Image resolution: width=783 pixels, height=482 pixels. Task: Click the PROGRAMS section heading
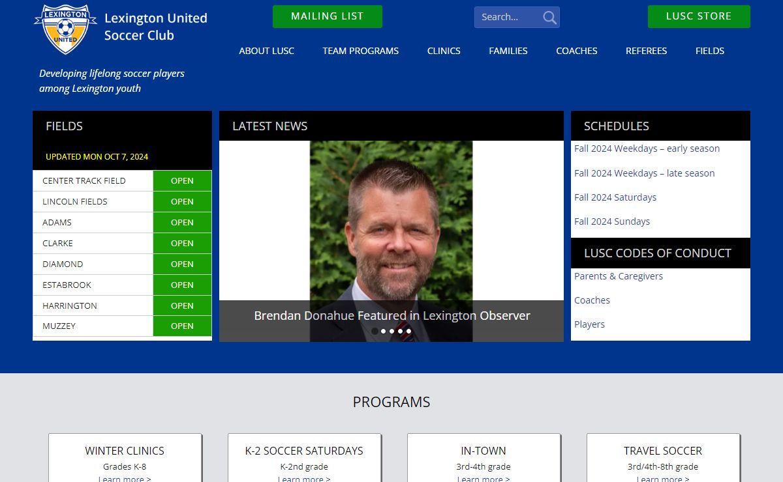pos(391,402)
